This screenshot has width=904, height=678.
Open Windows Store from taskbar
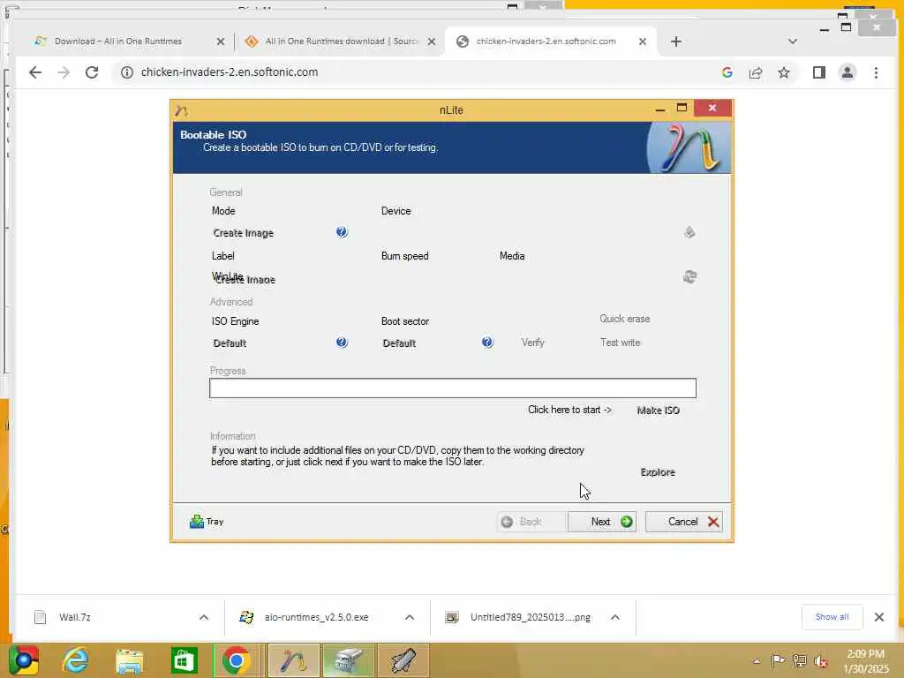pos(184,660)
